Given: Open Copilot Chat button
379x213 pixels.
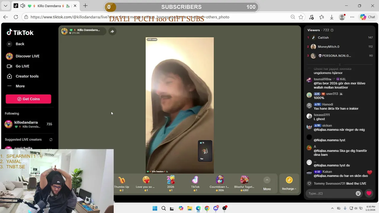Looking at the screenshot, I should point(367,17).
